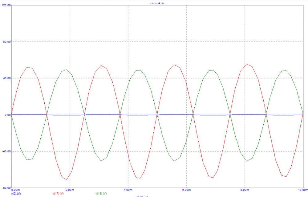Select the v(6) (V) legend label

coord(16,194)
